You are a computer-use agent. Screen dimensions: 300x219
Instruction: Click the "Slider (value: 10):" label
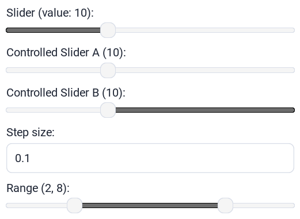pyautogui.click(x=50, y=13)
